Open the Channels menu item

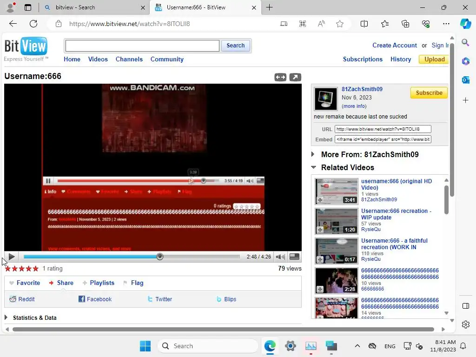point(129,59)
